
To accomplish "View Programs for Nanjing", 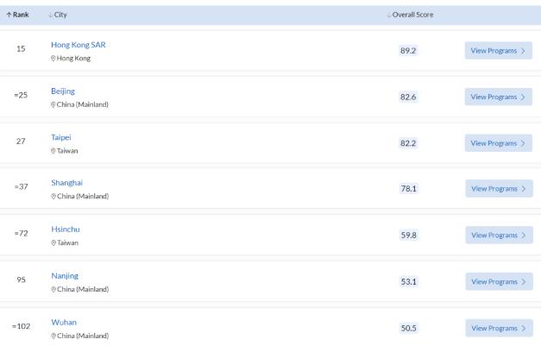I will pos(498,282).
